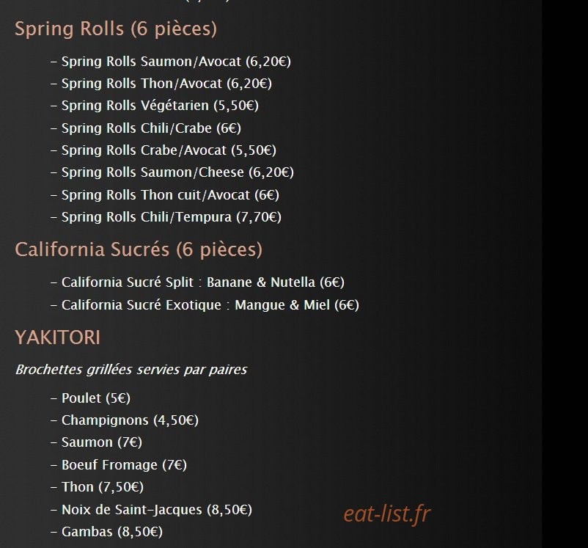Select Spring Rolls Saumon/Avocat item
Image resolution: width=588 pixels, height=548 pixels.
click(x=171, y=61)
